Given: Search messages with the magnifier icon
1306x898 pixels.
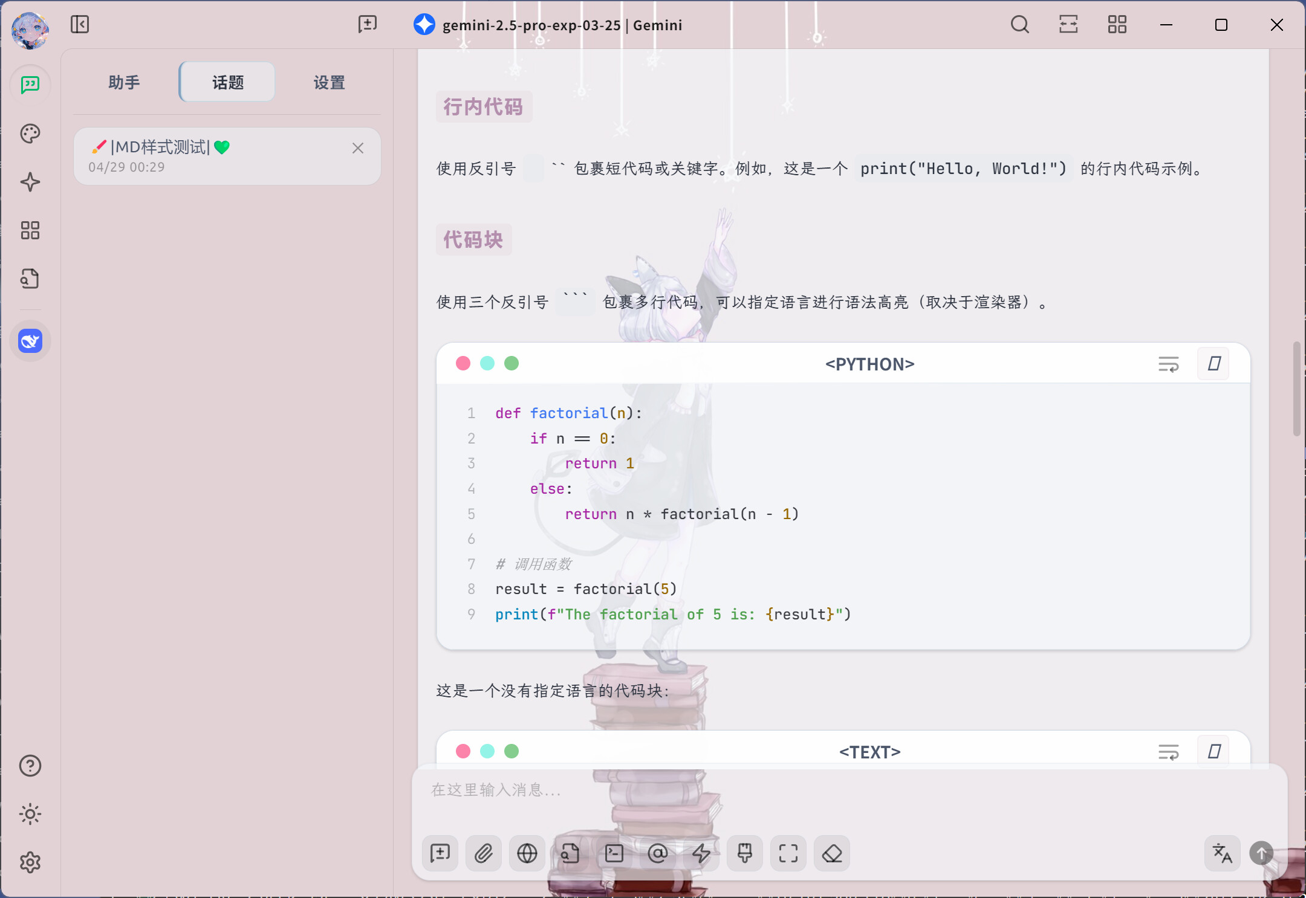Looking at the screenshot, I should (1020, 25).
